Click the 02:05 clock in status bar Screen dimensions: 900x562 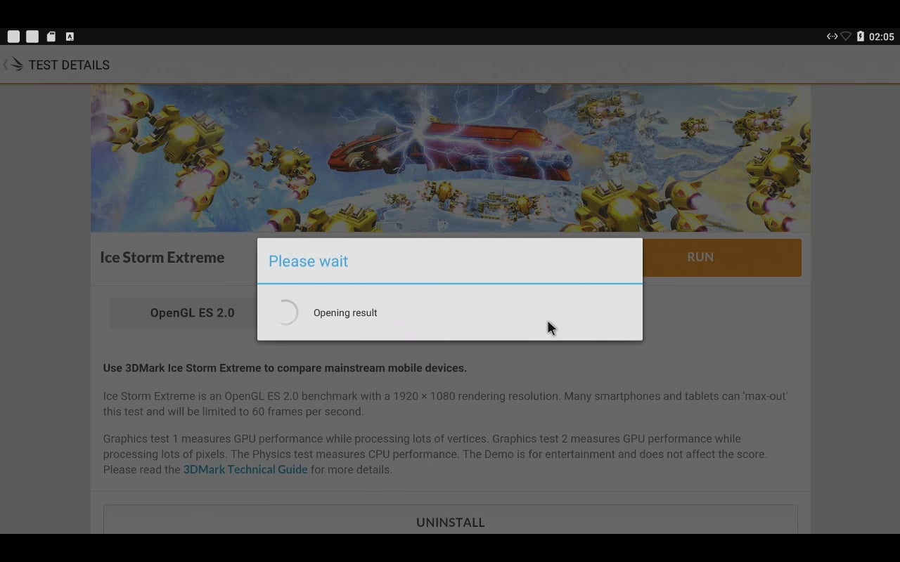(x=882, y=37)
